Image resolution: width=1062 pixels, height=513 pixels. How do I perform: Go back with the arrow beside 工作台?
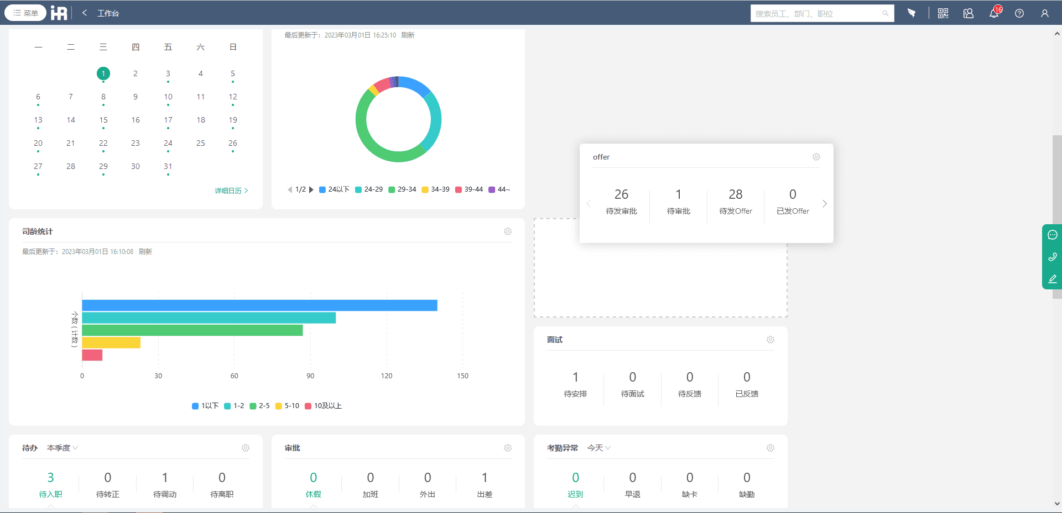(85, 13)
